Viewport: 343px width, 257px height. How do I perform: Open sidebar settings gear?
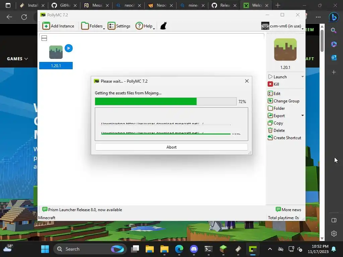[x=334, y=233]
